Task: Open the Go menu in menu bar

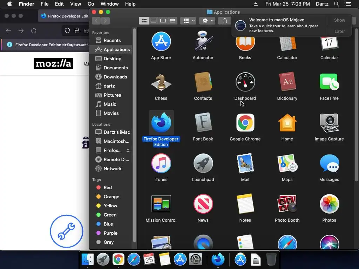Action: (91, 4)
